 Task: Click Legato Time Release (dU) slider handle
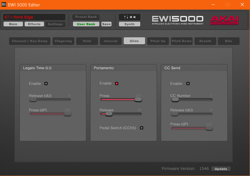33,100
